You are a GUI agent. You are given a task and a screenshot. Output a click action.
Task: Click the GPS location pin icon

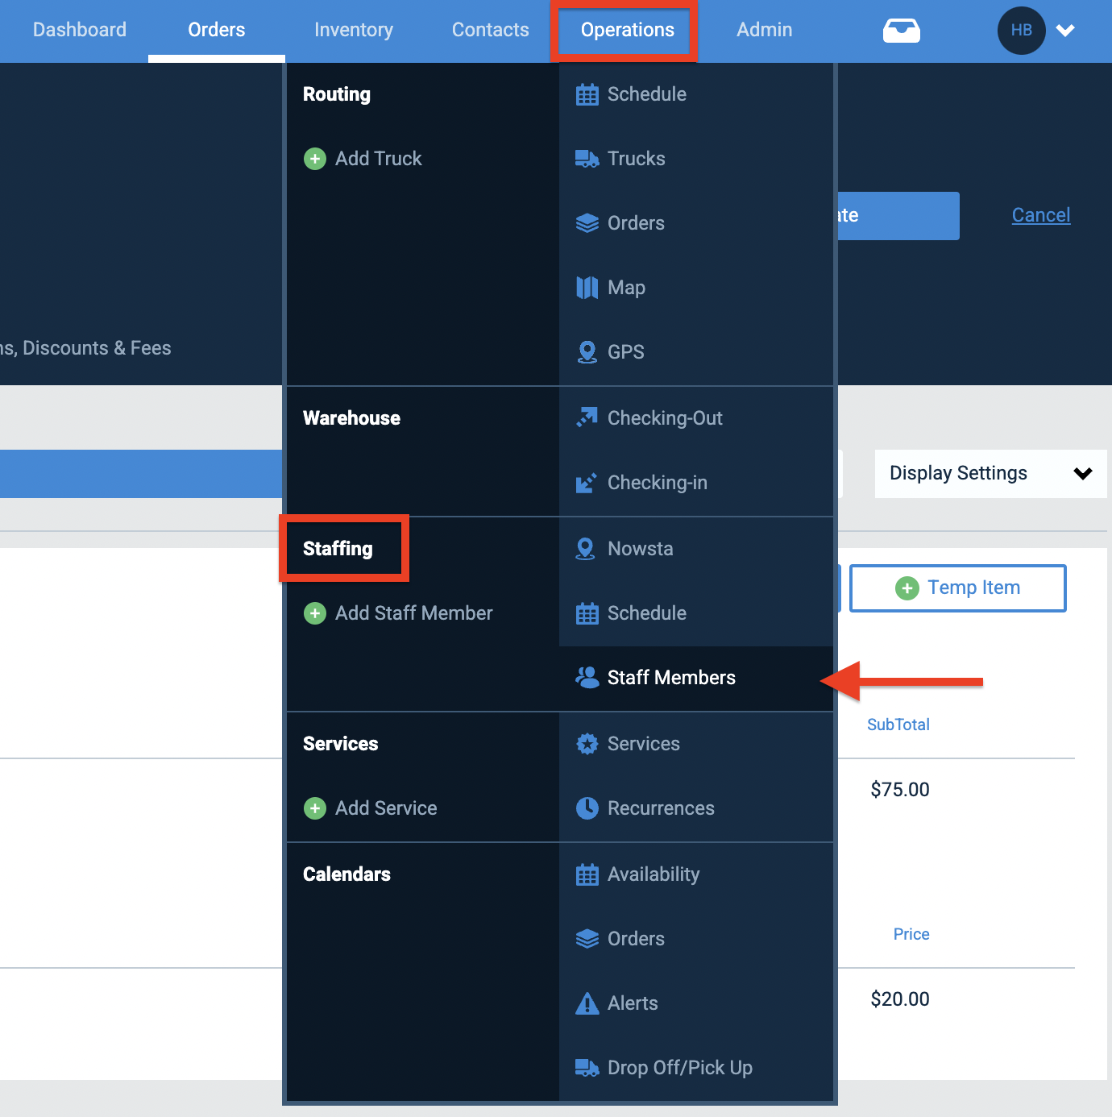[587, 352]
